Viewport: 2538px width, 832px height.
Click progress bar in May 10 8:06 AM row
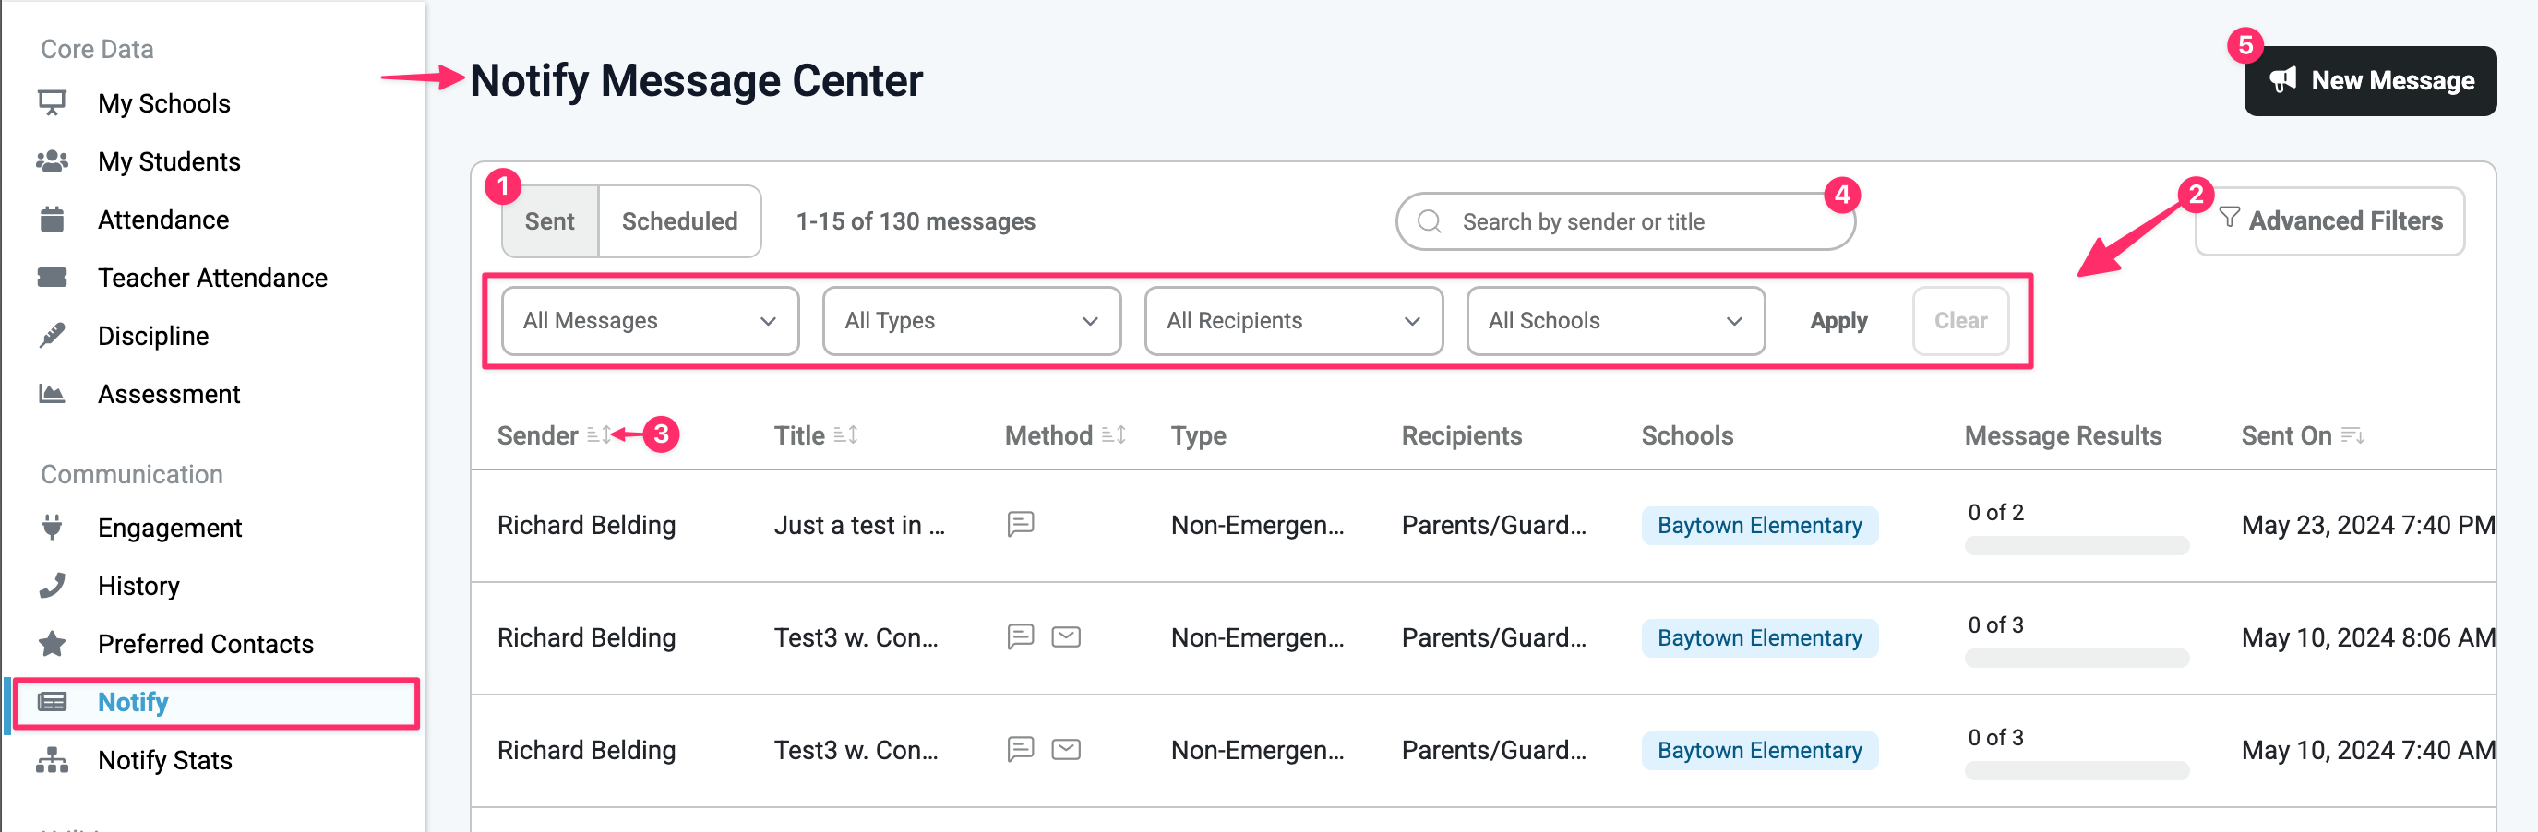coord(2076,658)
